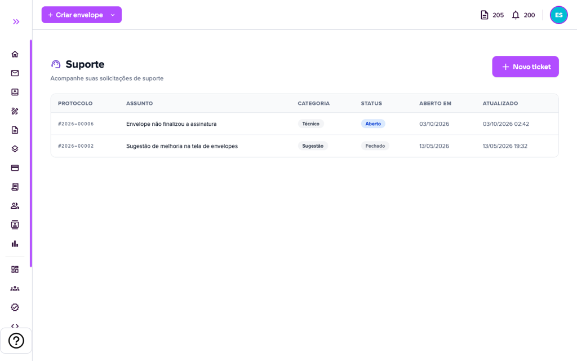Click the ABERTO EM column header
The image size is (577, 361).
435,104
